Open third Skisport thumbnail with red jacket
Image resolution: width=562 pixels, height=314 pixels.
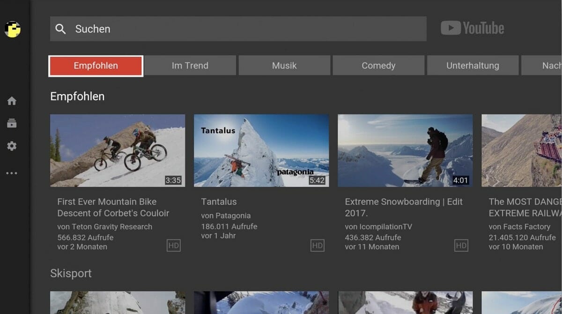405,303
